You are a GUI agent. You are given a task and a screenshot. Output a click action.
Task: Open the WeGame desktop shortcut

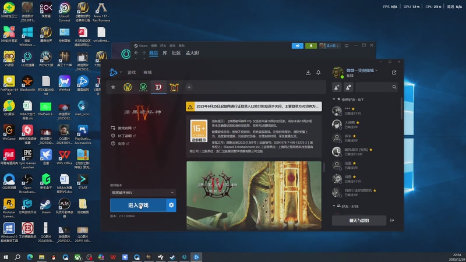click(9, 132)
